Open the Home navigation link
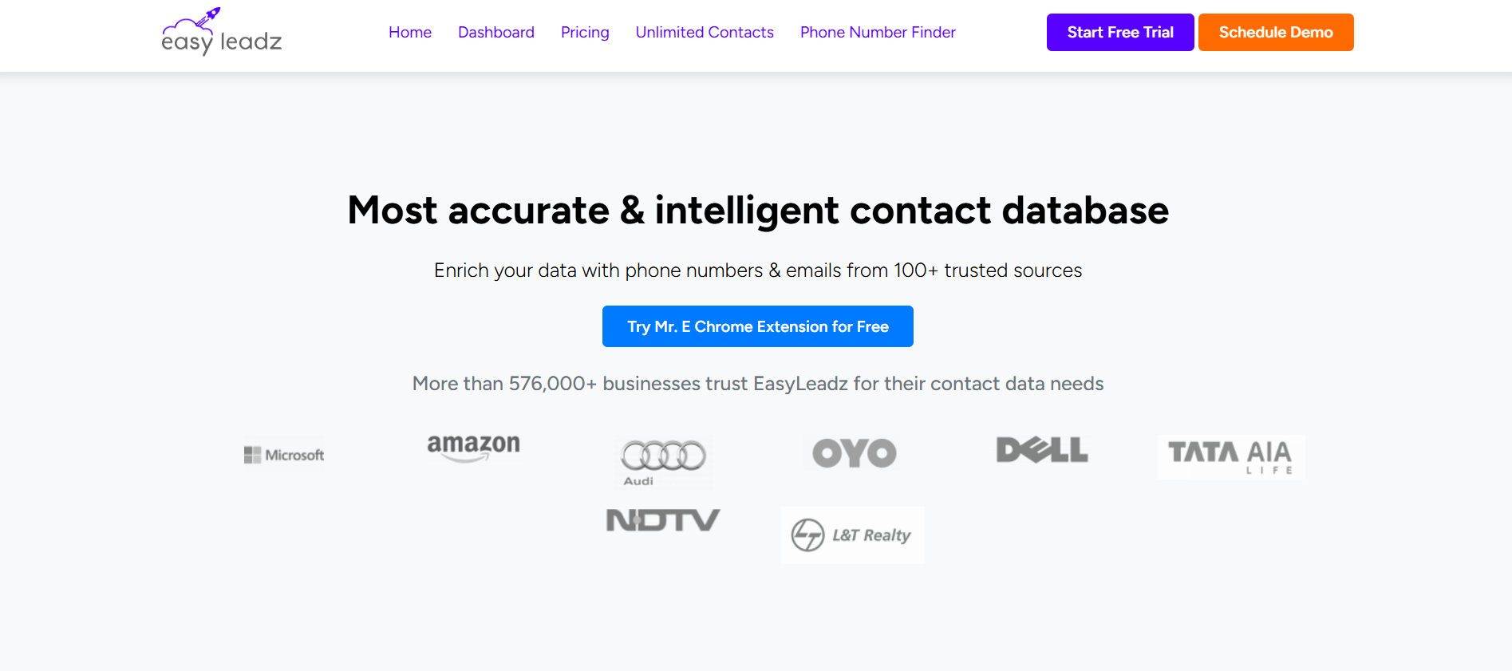Screen dimensions: 1512x671 pos(409,32)
